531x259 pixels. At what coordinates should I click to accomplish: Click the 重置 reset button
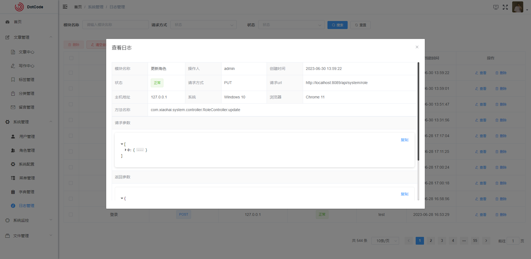pos(360,25)
